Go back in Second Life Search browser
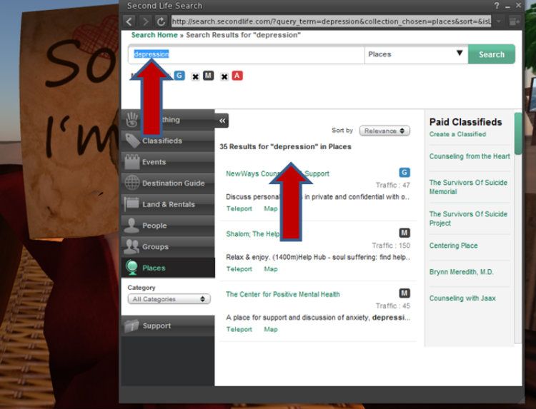 [129, 21]
